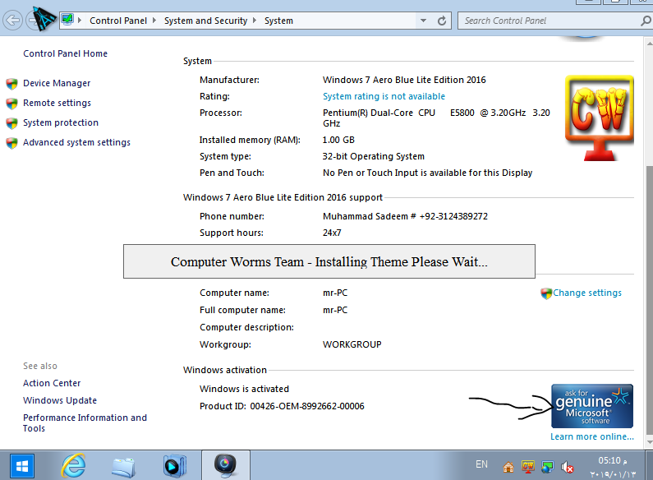Select the 24x7 support hours value

click(332, 233)
